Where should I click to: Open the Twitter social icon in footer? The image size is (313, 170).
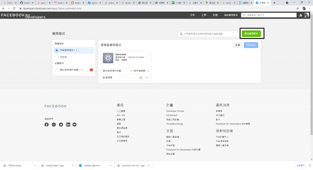61,125
